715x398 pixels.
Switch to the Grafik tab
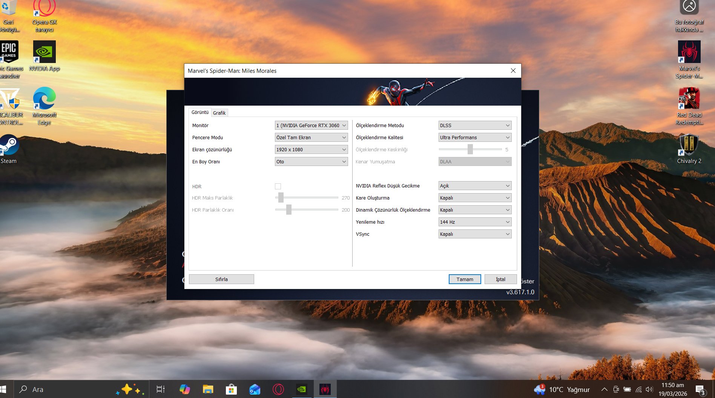click(219, 113)
